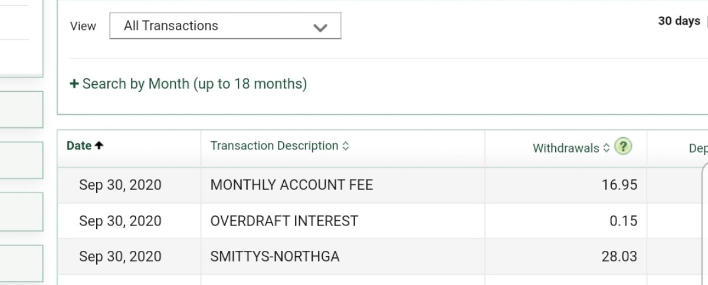Viewport: 708px width, 285px height.
Task: Click the partially visible Deposits column header
Action: pyautogui.click(x=698, y=148)
